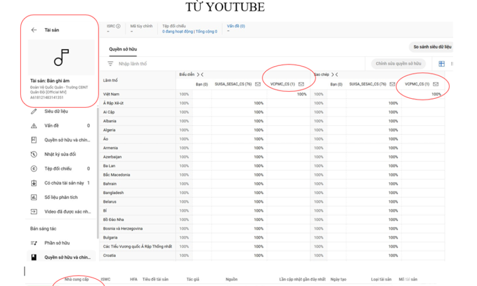Click the chart icon beside Số liệu phân tích
This screenshot has height=286, width=477.
click(x=34, y=197)
